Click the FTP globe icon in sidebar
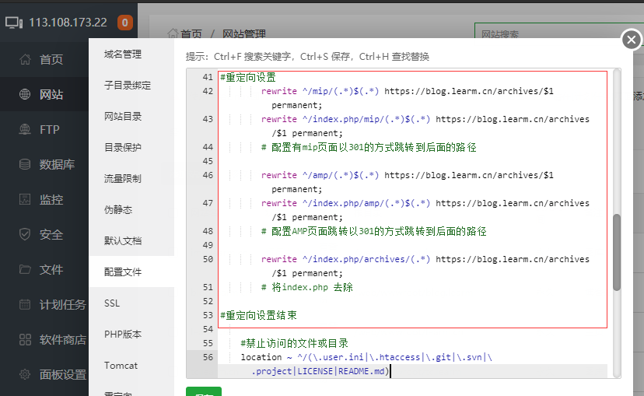The height and width of the screenshot is (396, 644). coord(25,129)
